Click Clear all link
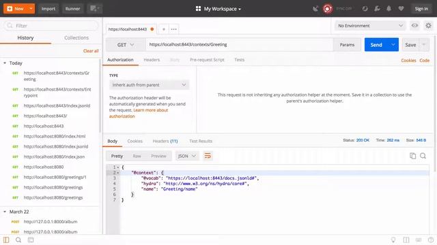 (x=91, y=51)
